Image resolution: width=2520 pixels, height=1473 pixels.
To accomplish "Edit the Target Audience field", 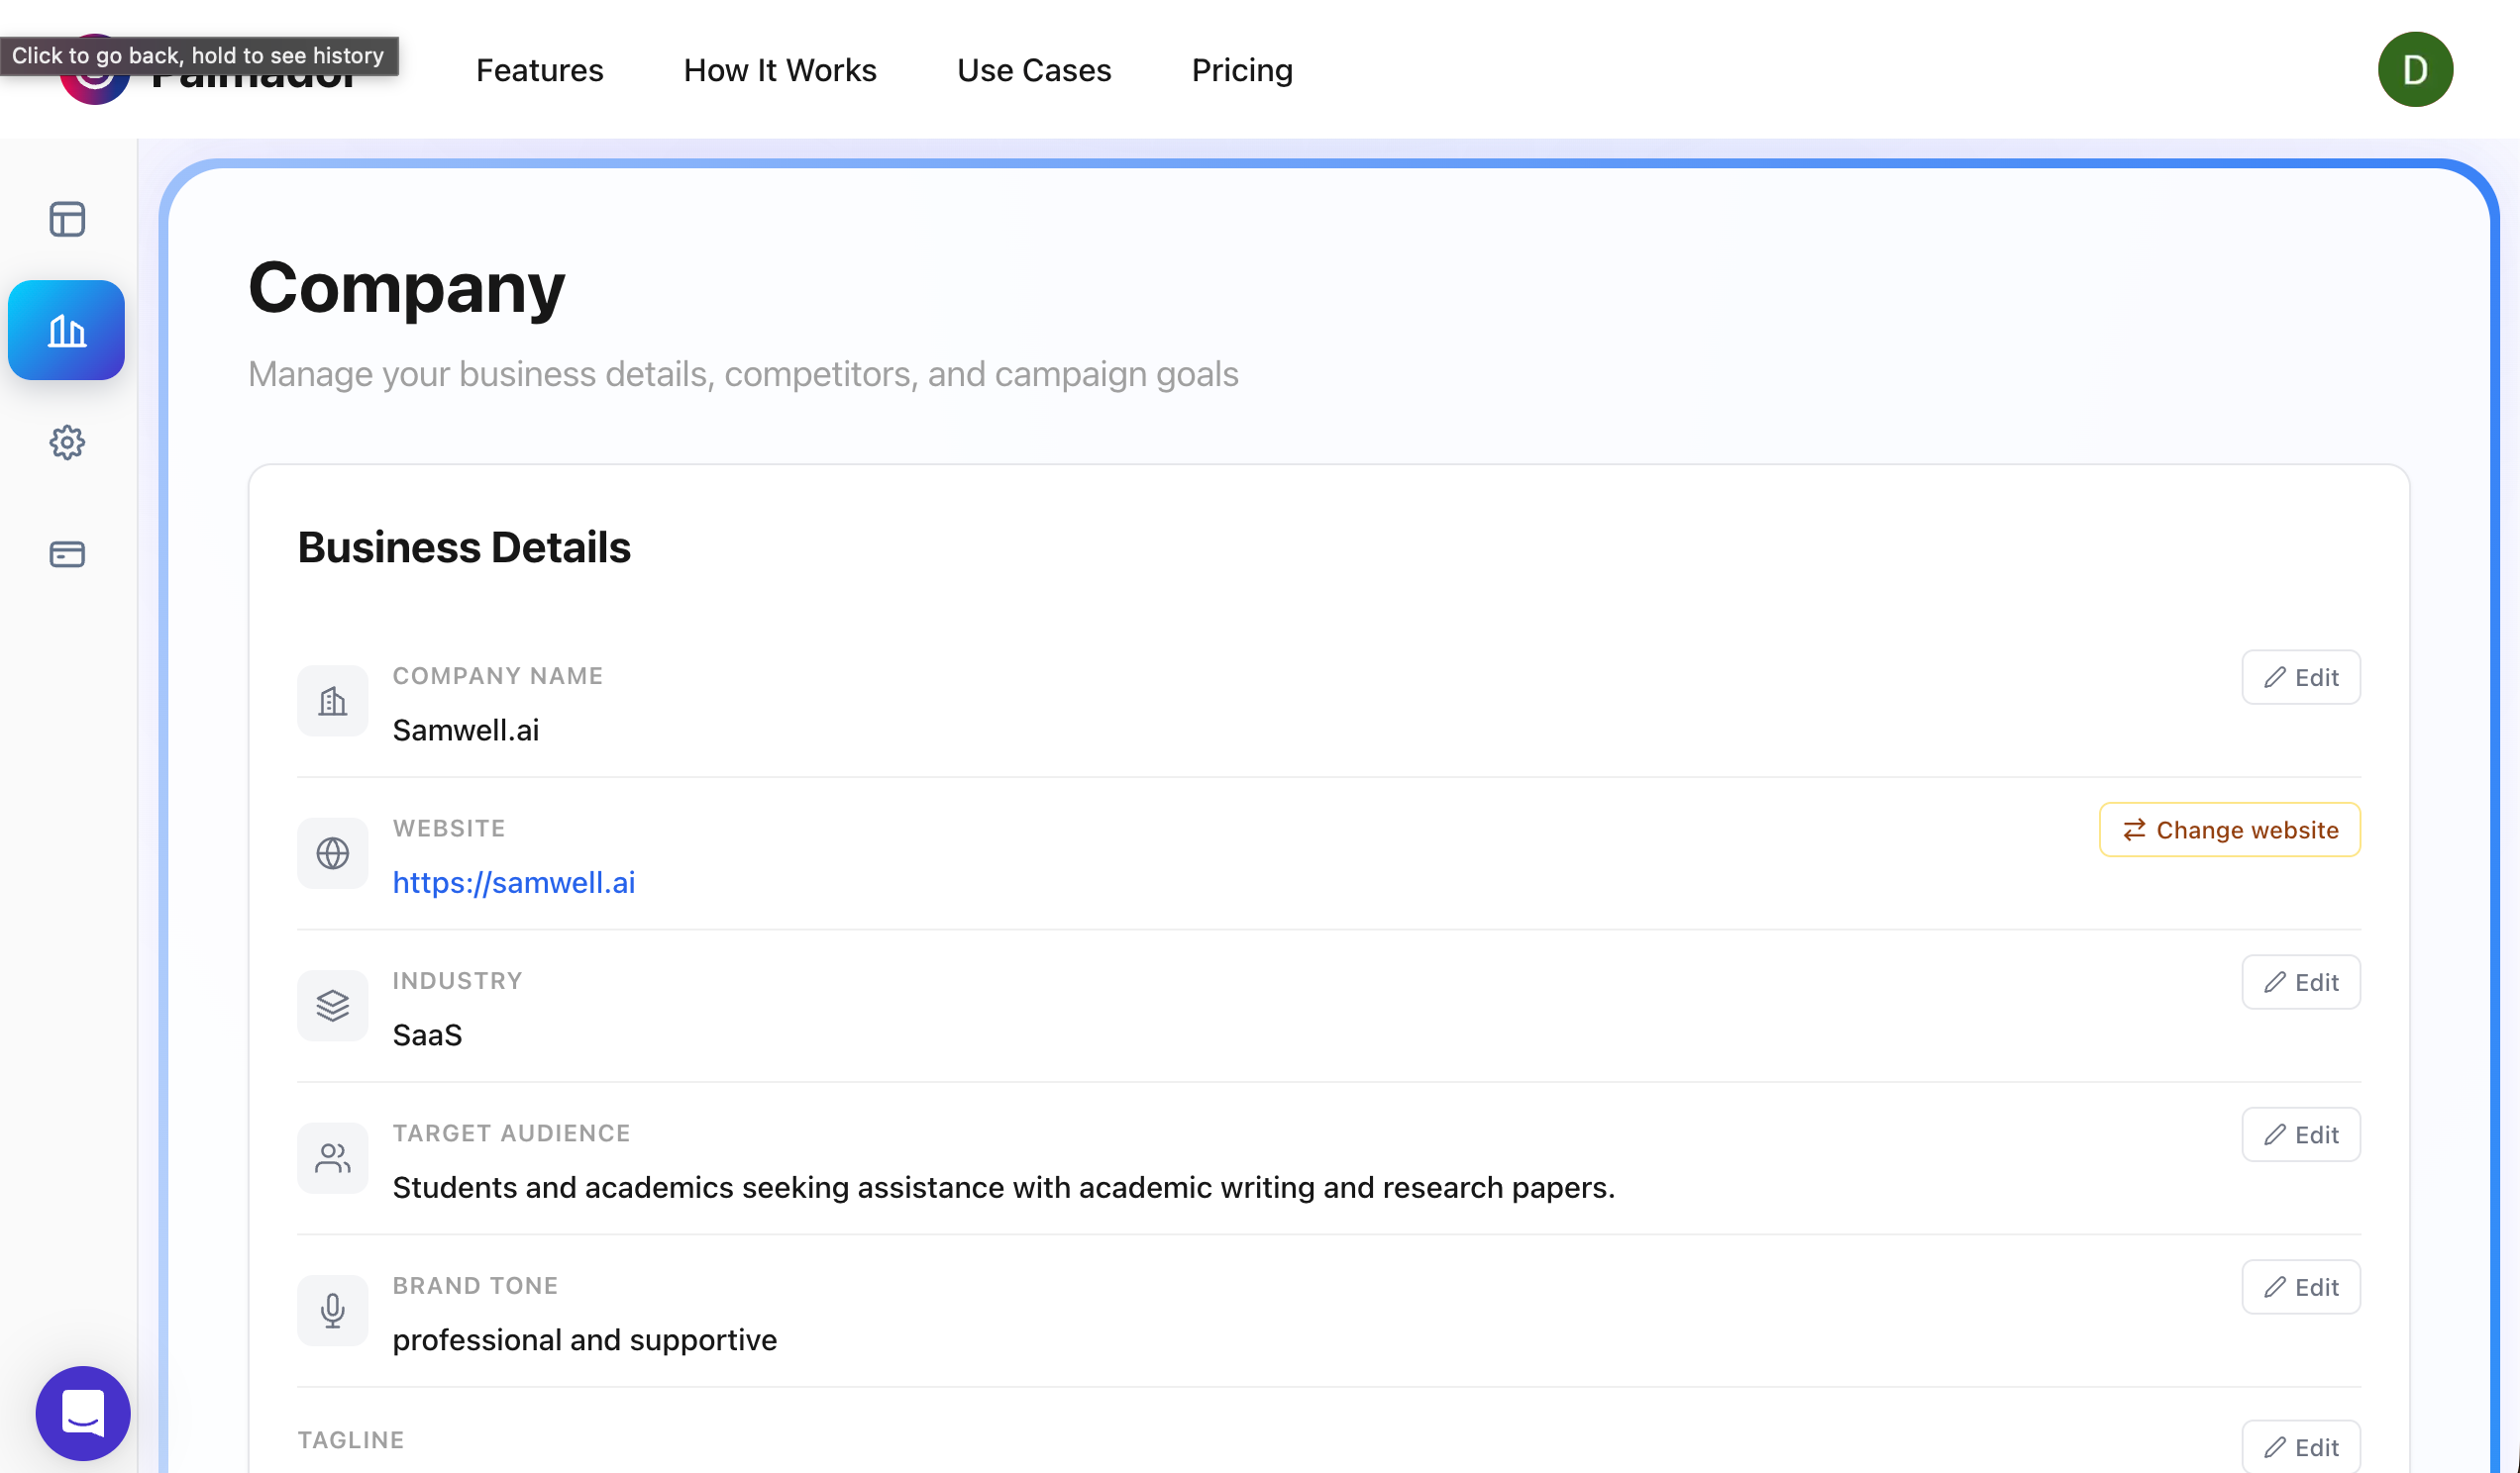I will [2301, 1134].
